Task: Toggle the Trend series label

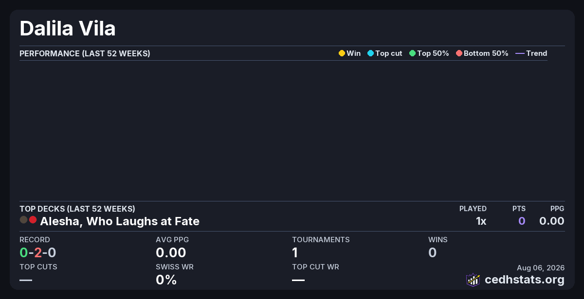Action: [x=536, y=53]
